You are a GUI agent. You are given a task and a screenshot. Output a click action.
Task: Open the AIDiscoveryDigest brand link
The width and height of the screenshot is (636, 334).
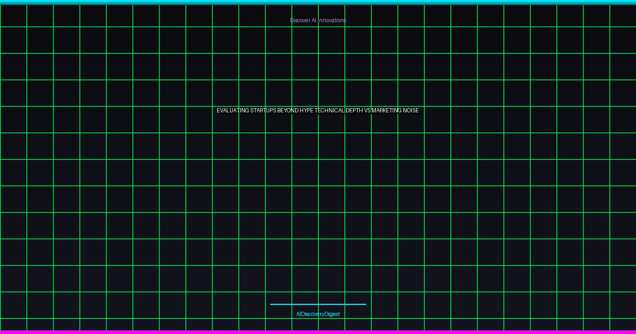[318, 314]
